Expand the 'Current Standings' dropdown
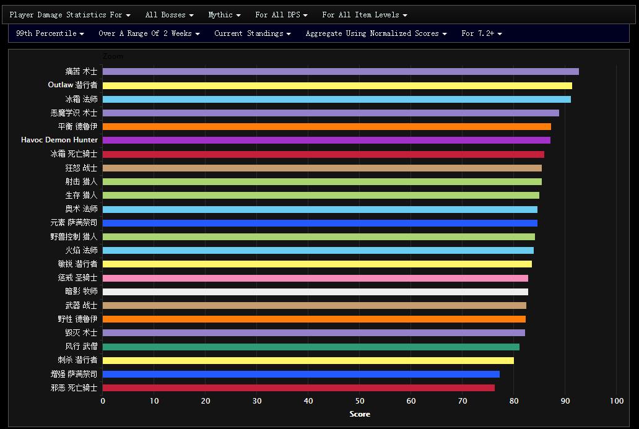The image size is (639, 429). tap(252, 33)
